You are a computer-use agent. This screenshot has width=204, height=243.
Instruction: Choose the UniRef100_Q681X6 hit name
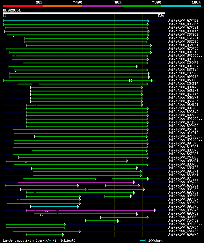pos(183,91)
